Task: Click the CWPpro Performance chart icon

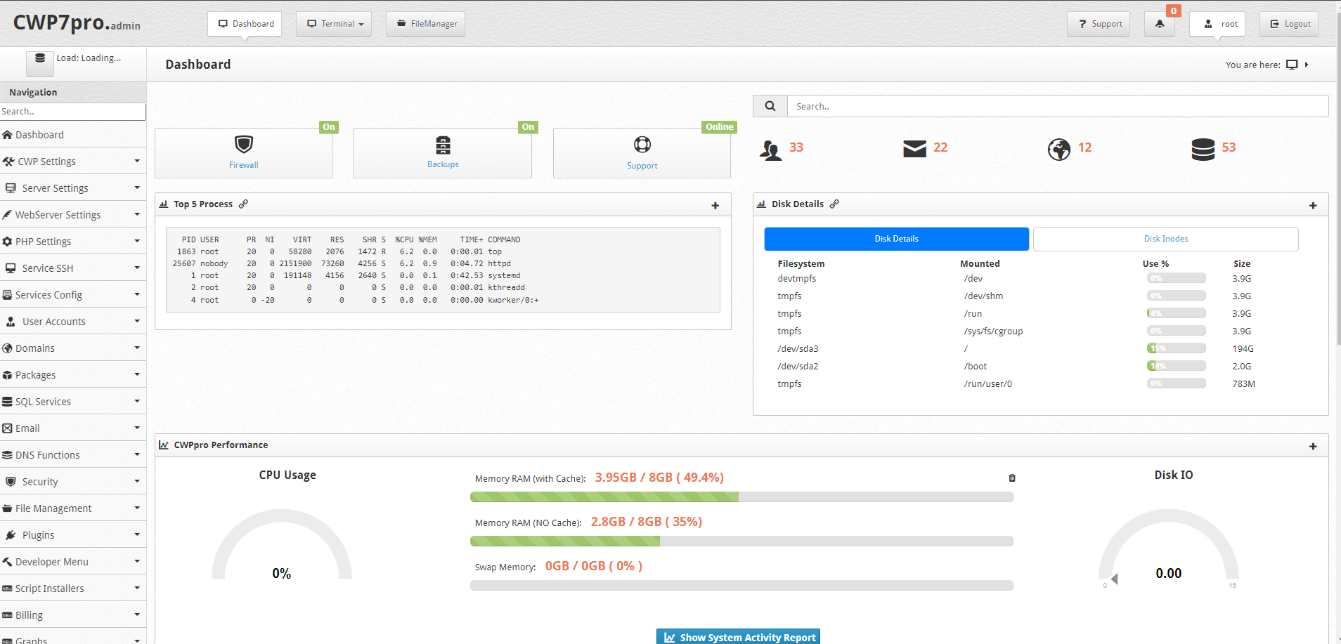Action: (164, 445)
